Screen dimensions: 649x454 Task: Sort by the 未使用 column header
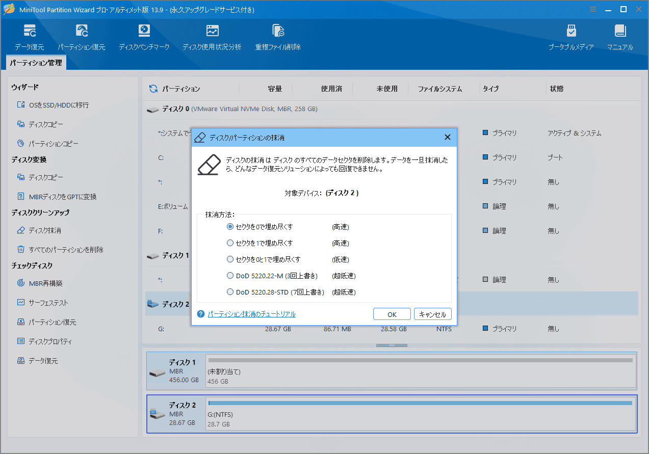pyautogui.click(x=387, y=89)
